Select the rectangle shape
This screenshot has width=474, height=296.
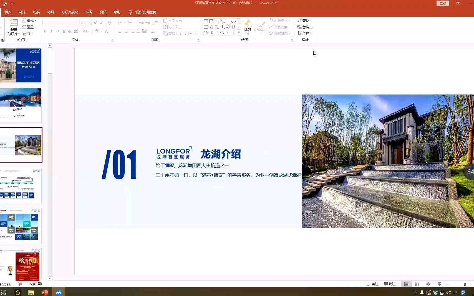coord(228,21)
